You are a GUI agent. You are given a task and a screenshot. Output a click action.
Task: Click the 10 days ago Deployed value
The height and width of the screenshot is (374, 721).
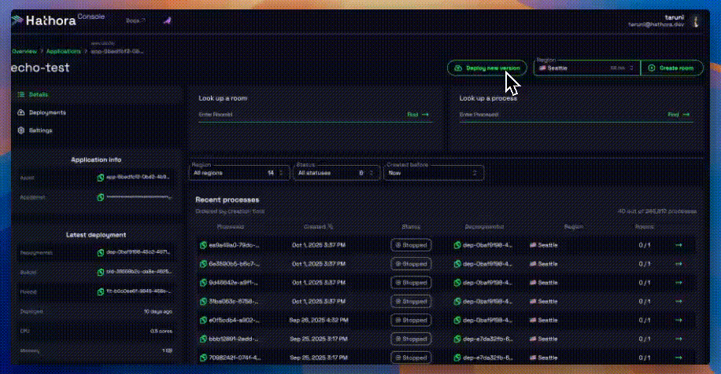157,312
